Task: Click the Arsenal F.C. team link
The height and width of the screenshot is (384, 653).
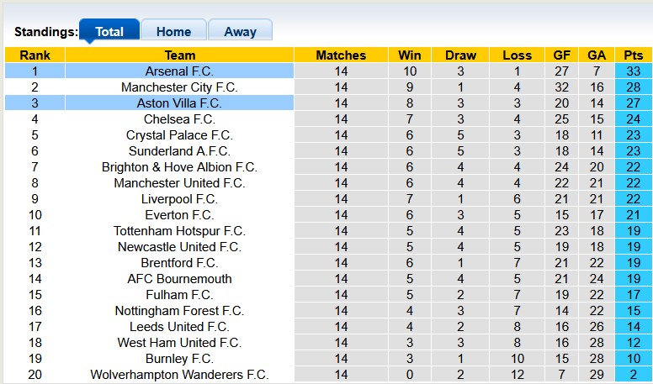Action: (179, 71)
